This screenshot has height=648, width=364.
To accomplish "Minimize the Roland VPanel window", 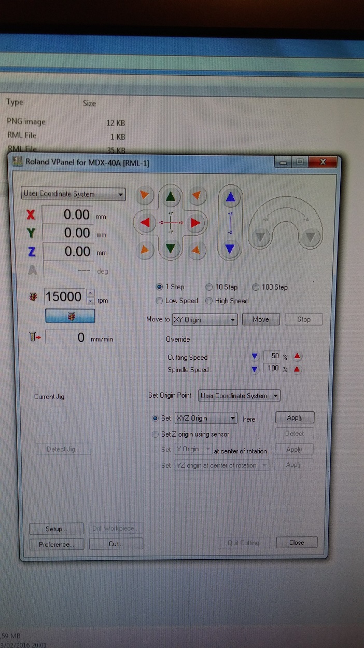I will click(283, 163).
